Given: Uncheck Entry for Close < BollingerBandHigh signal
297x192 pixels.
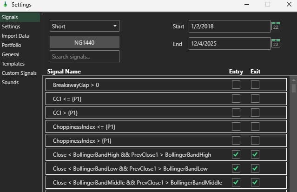Looking at the screenshot, I should pos(236,154).
